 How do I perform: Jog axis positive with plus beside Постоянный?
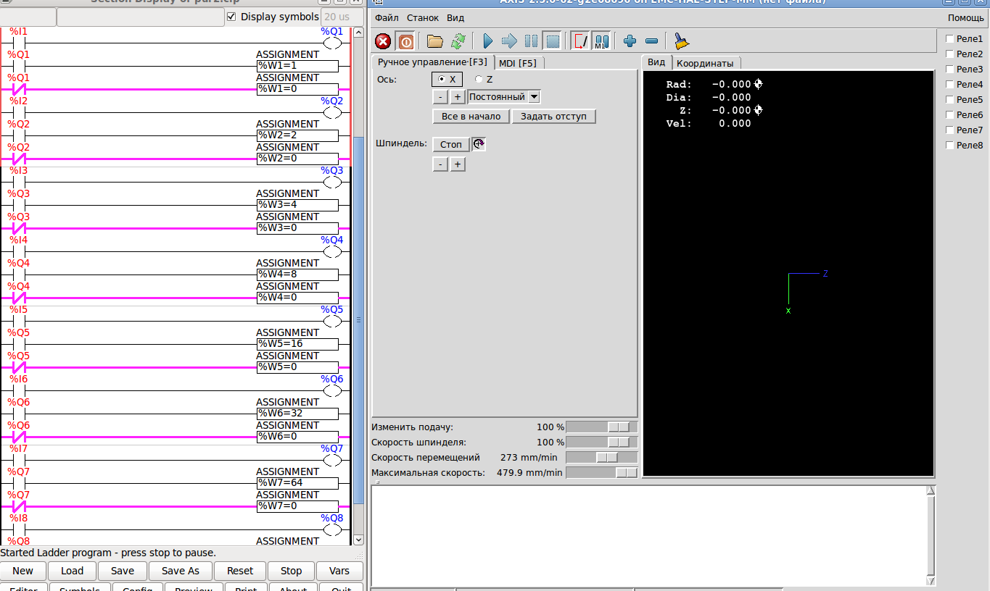click(x=458, y=96)
